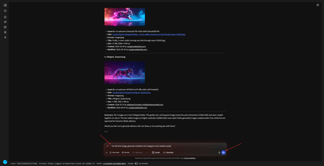The image size is (324, 166).
Task: Open the sliders settings icon in sidebar
Action: 5,38
